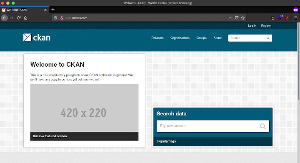The width and height of the screenshot is (300, 163).
Task: Open the Datasets navigation item
Action: (x=157, y=38)
